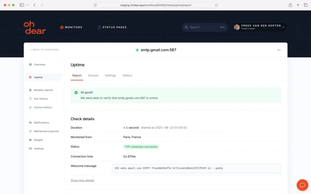Click Started at 2025-08-23 01:00:51 text
This screenshot has height=194, width=311.
coord(164,128)
